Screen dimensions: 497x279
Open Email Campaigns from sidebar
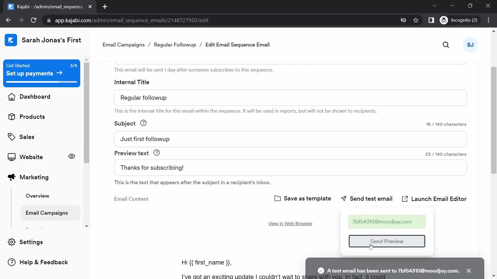[x=47, y=213]
